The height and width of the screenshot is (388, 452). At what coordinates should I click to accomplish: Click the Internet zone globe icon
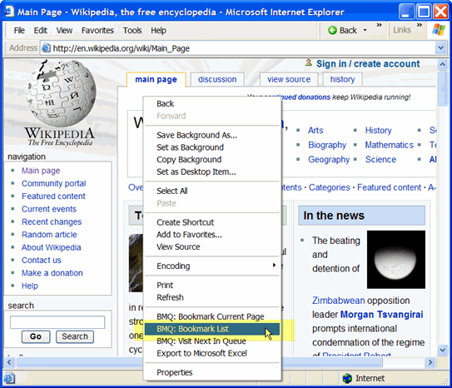pos(347,378)
